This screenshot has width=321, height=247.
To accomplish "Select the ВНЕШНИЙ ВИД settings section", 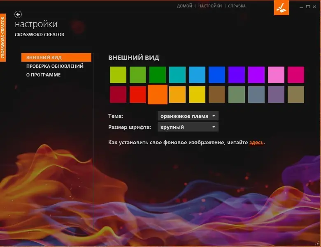I will click(x=56, y=57).
